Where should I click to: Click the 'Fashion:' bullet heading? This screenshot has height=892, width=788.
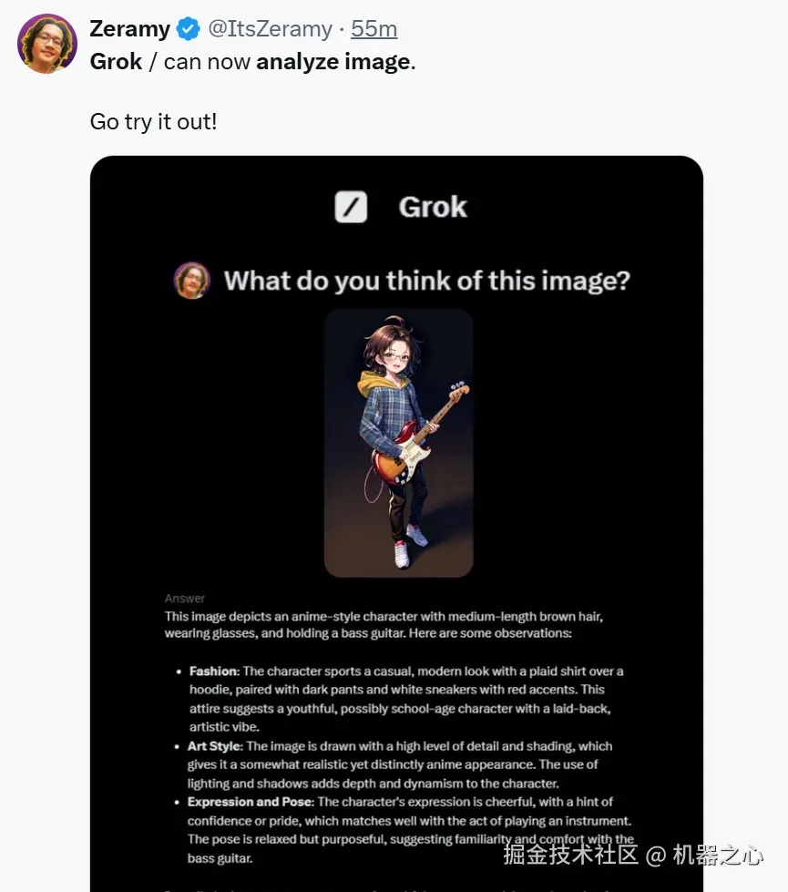214,672
